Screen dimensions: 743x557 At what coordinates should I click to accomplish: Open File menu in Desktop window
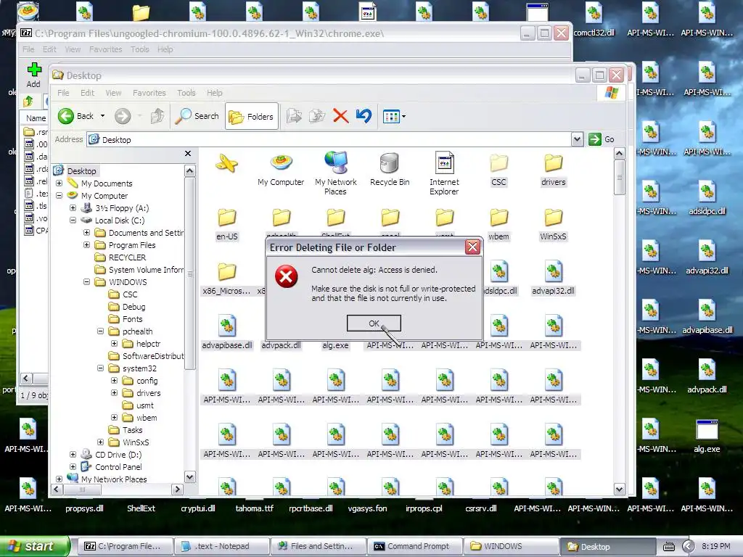(x=63, y=93)
